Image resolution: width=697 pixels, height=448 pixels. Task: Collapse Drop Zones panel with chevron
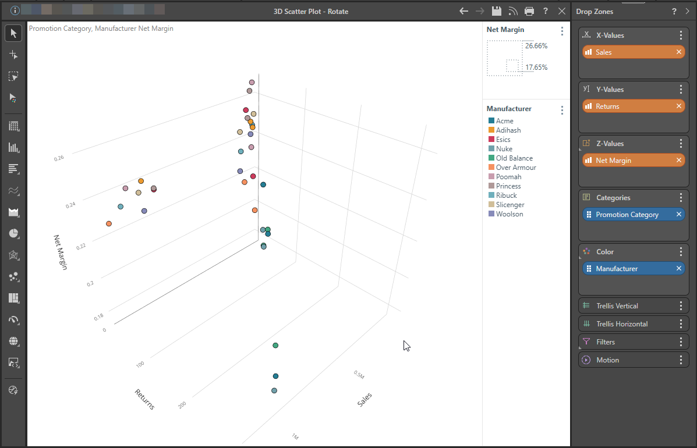(687, 12)
